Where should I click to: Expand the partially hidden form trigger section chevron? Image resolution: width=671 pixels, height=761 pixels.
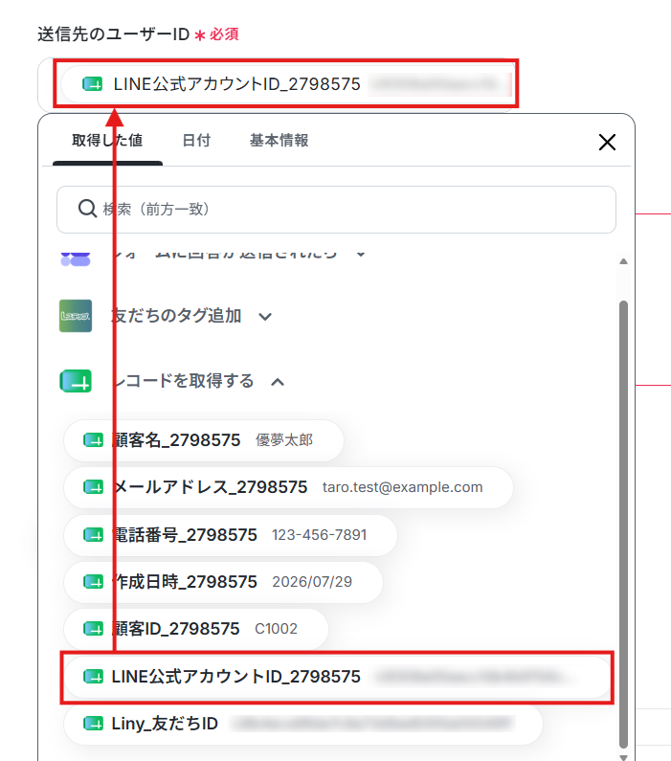click(361, 254)
